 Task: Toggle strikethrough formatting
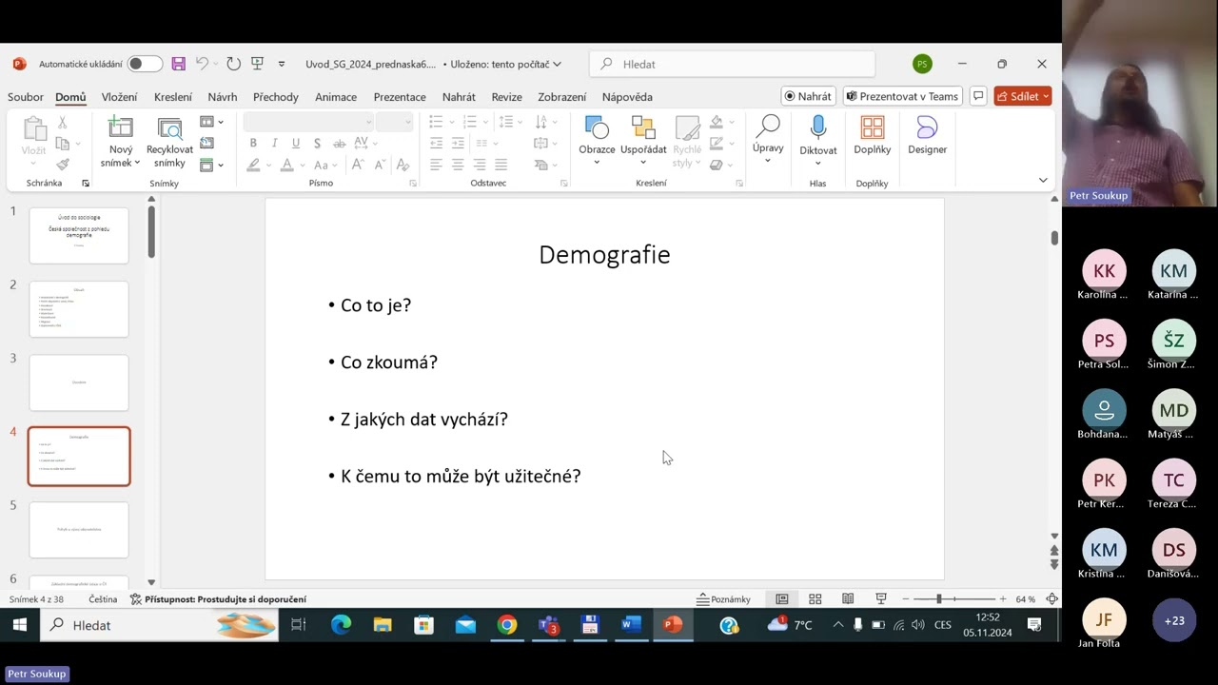340,143
